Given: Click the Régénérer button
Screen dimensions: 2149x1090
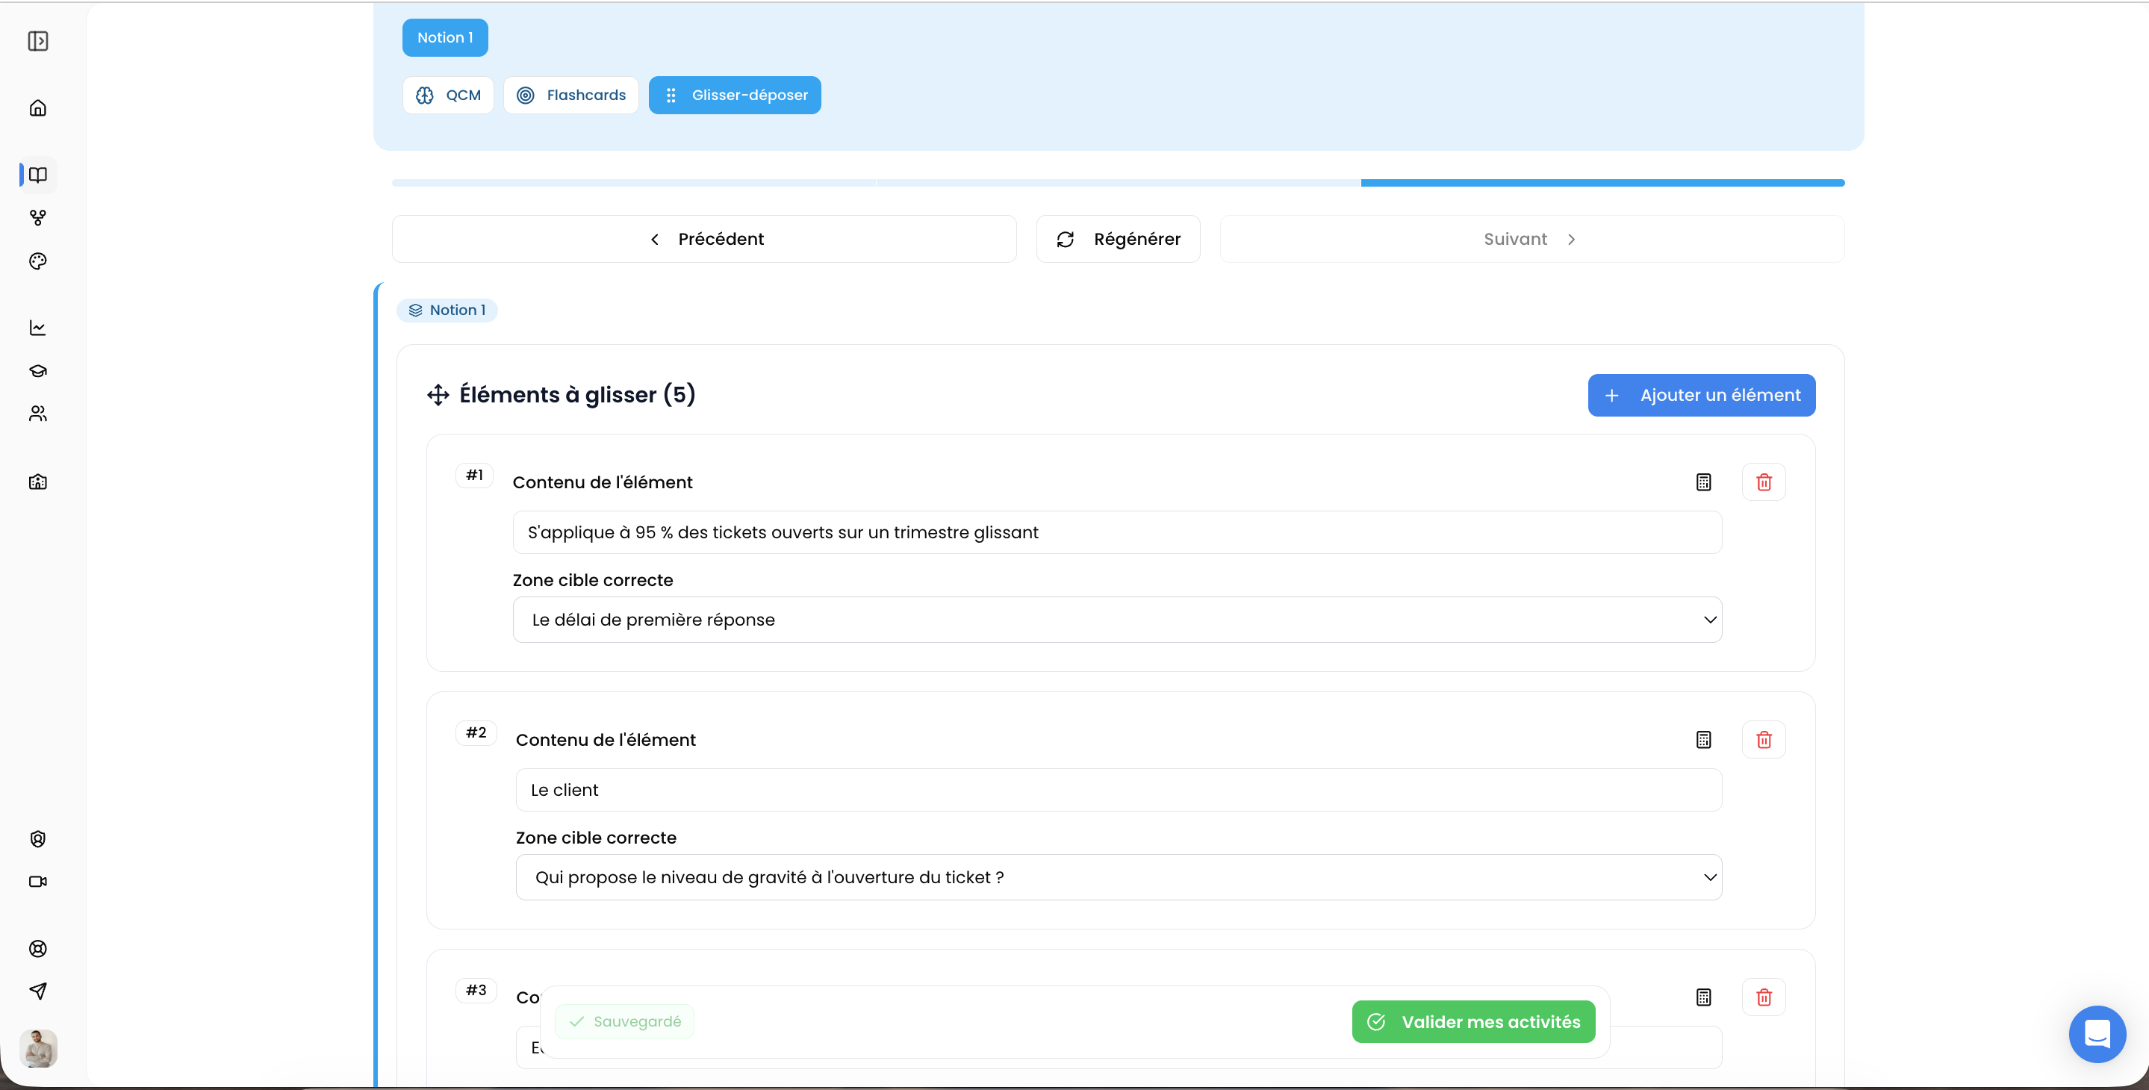Looking at the screenshot, I should pos(1118,240).
